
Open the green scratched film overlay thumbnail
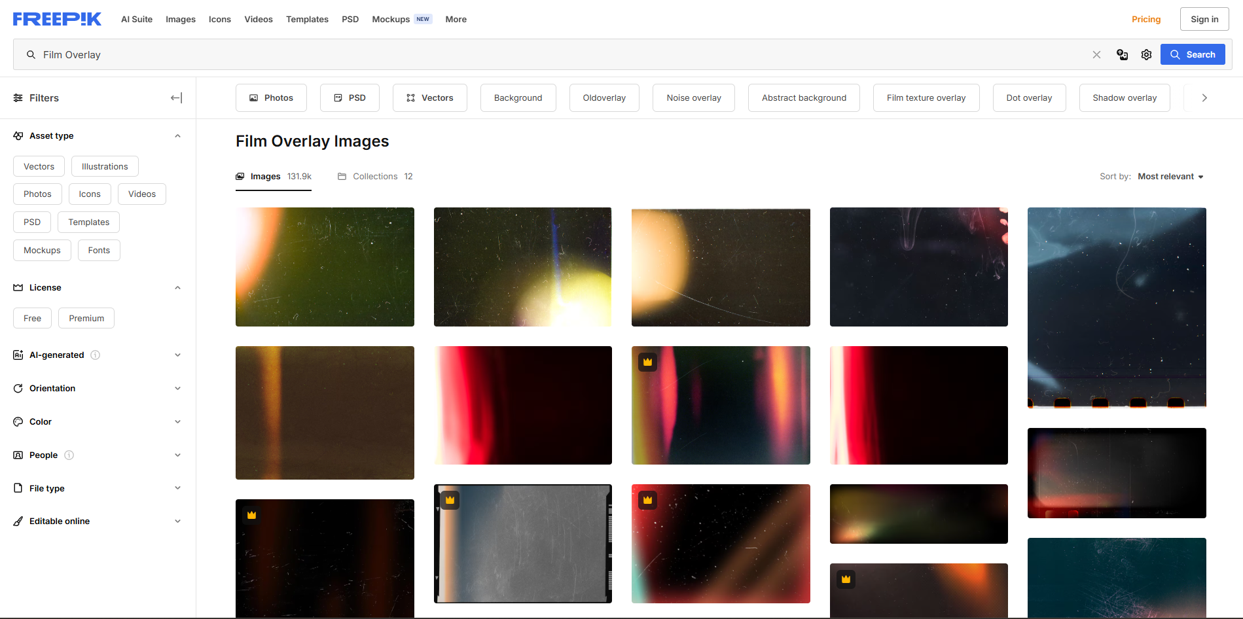pos(325,267)
